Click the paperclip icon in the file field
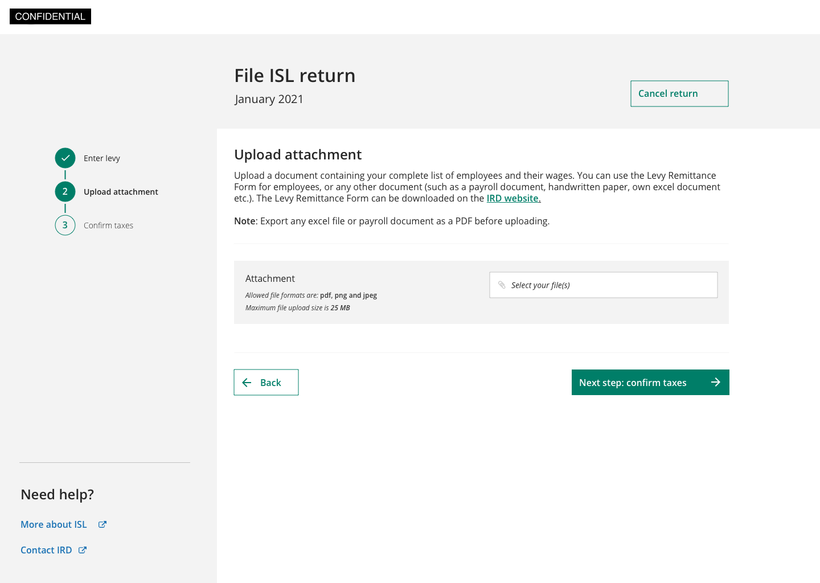 pyautogui.click(x=502, y=285)
